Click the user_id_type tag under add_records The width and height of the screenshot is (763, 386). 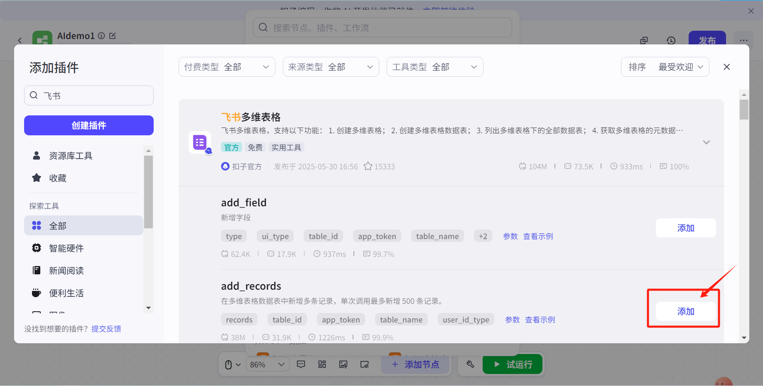(x=466, y=320)
